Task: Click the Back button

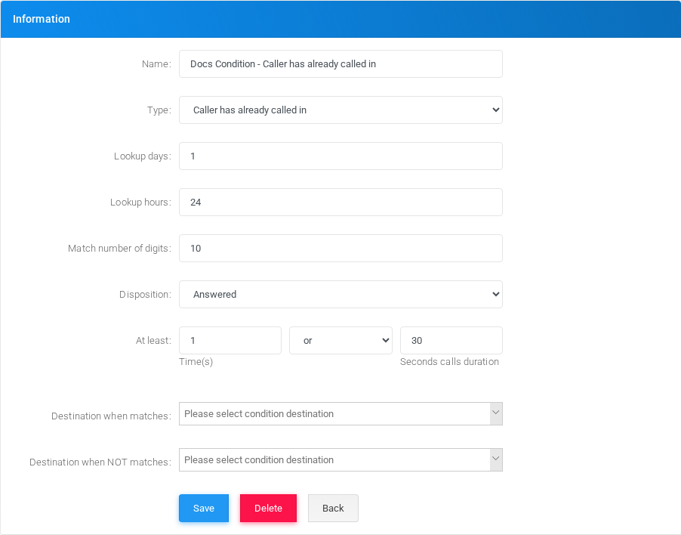Action: click(x=333, y=508)
